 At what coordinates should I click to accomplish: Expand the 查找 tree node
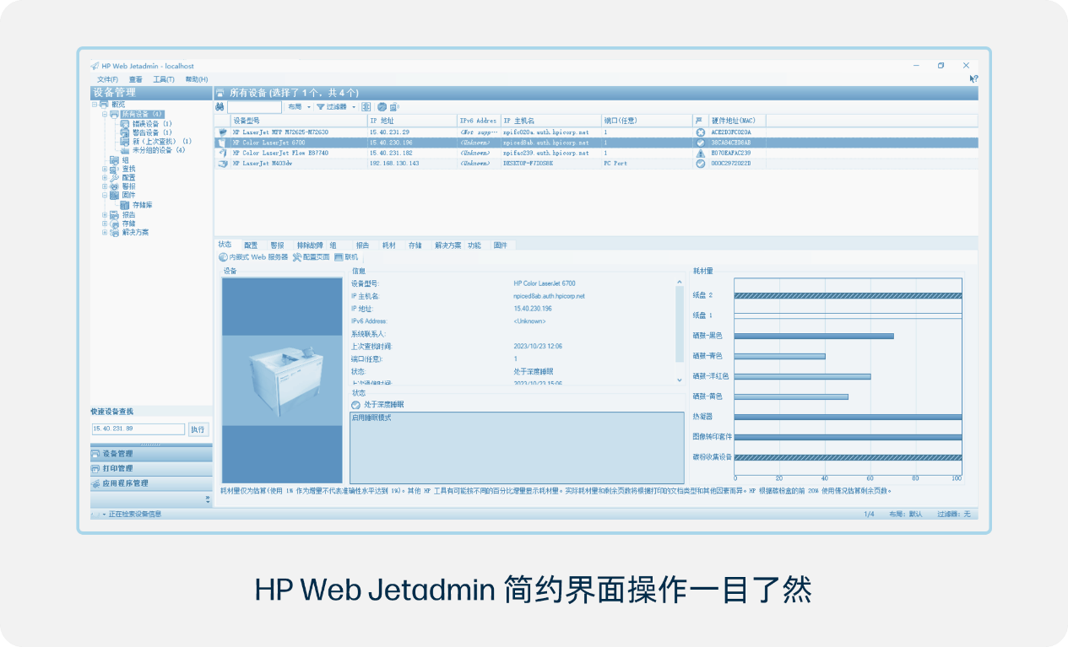103,170
